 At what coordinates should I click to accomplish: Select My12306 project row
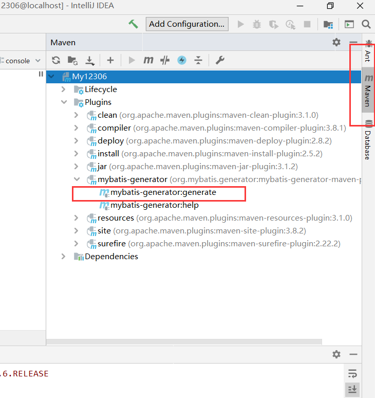(203, 77)
